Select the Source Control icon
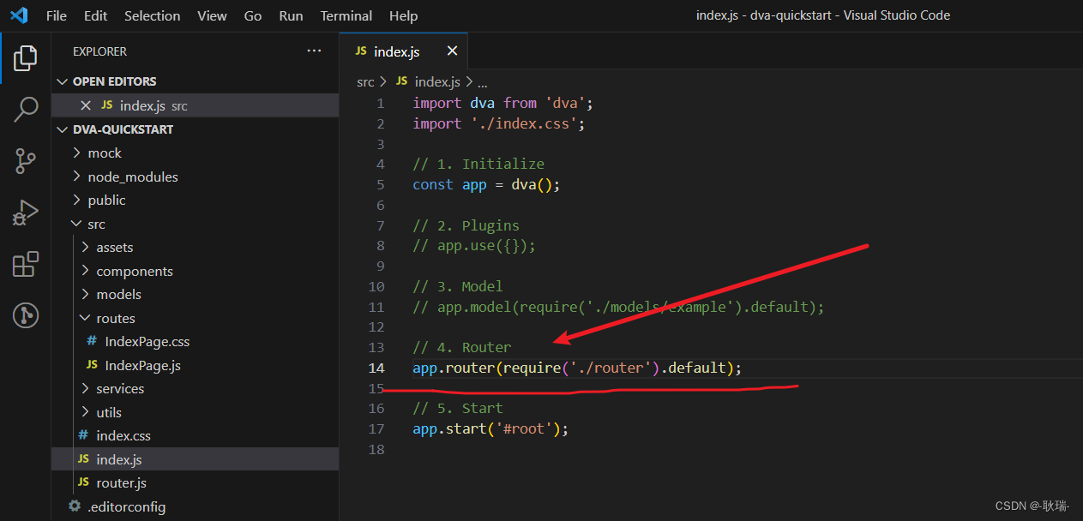The height and width of the screenshot is (521, 1083). [25, 161]
